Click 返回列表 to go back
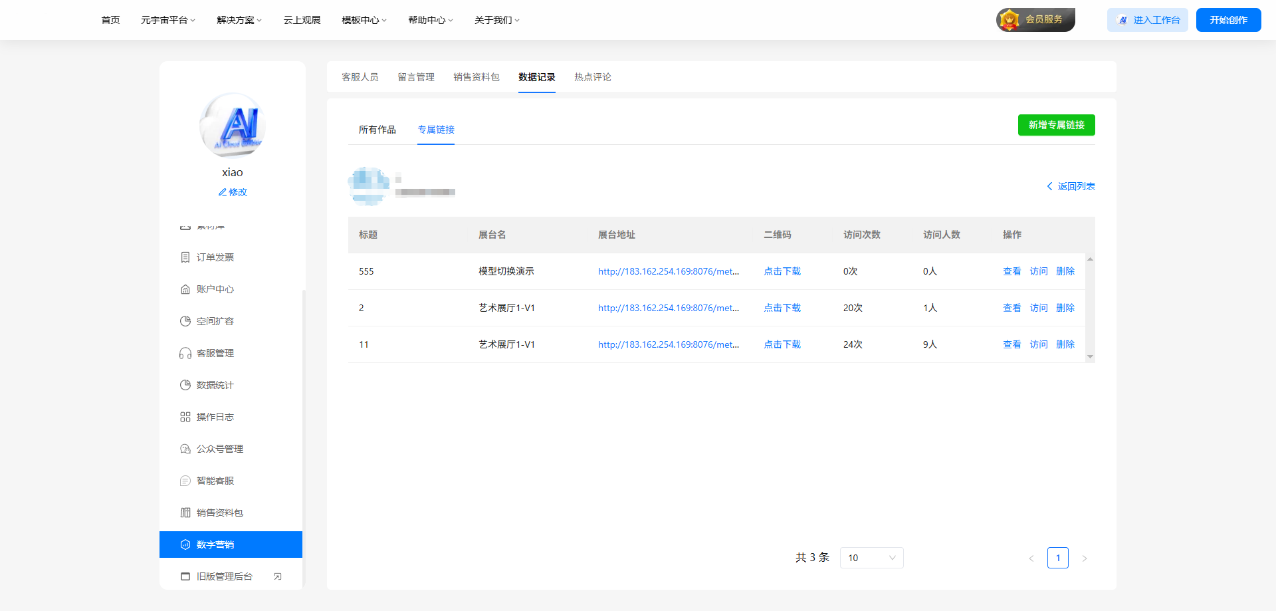1276x611 pixels. (x=1071, y=186)
